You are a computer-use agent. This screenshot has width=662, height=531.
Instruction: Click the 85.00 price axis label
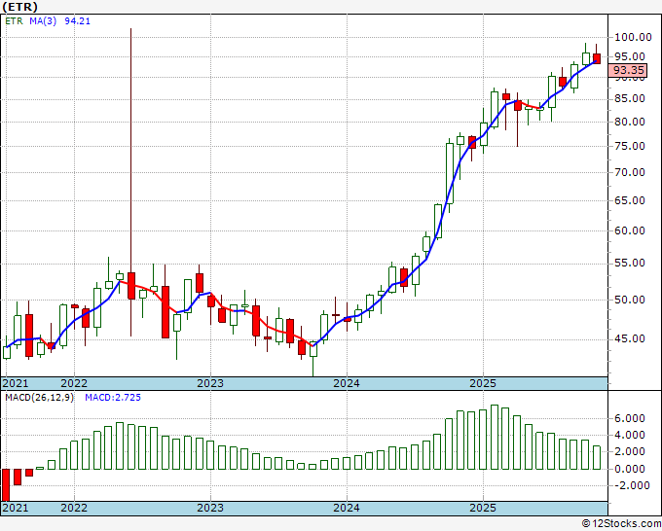[630, 98]
